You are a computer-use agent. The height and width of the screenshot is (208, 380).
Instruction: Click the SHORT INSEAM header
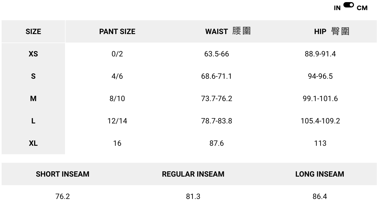(x=63, y=174)
